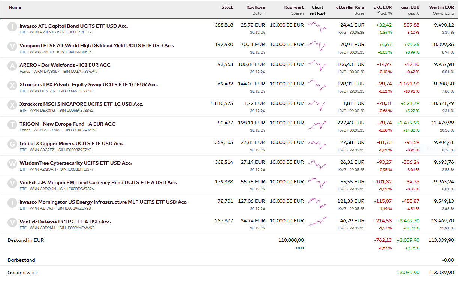Image resolution: width=458 pixels, height=283 pixels.
Task: Click the 'X' icon beside Xtrackers MSCI Singapore
Action: point(12,105)
